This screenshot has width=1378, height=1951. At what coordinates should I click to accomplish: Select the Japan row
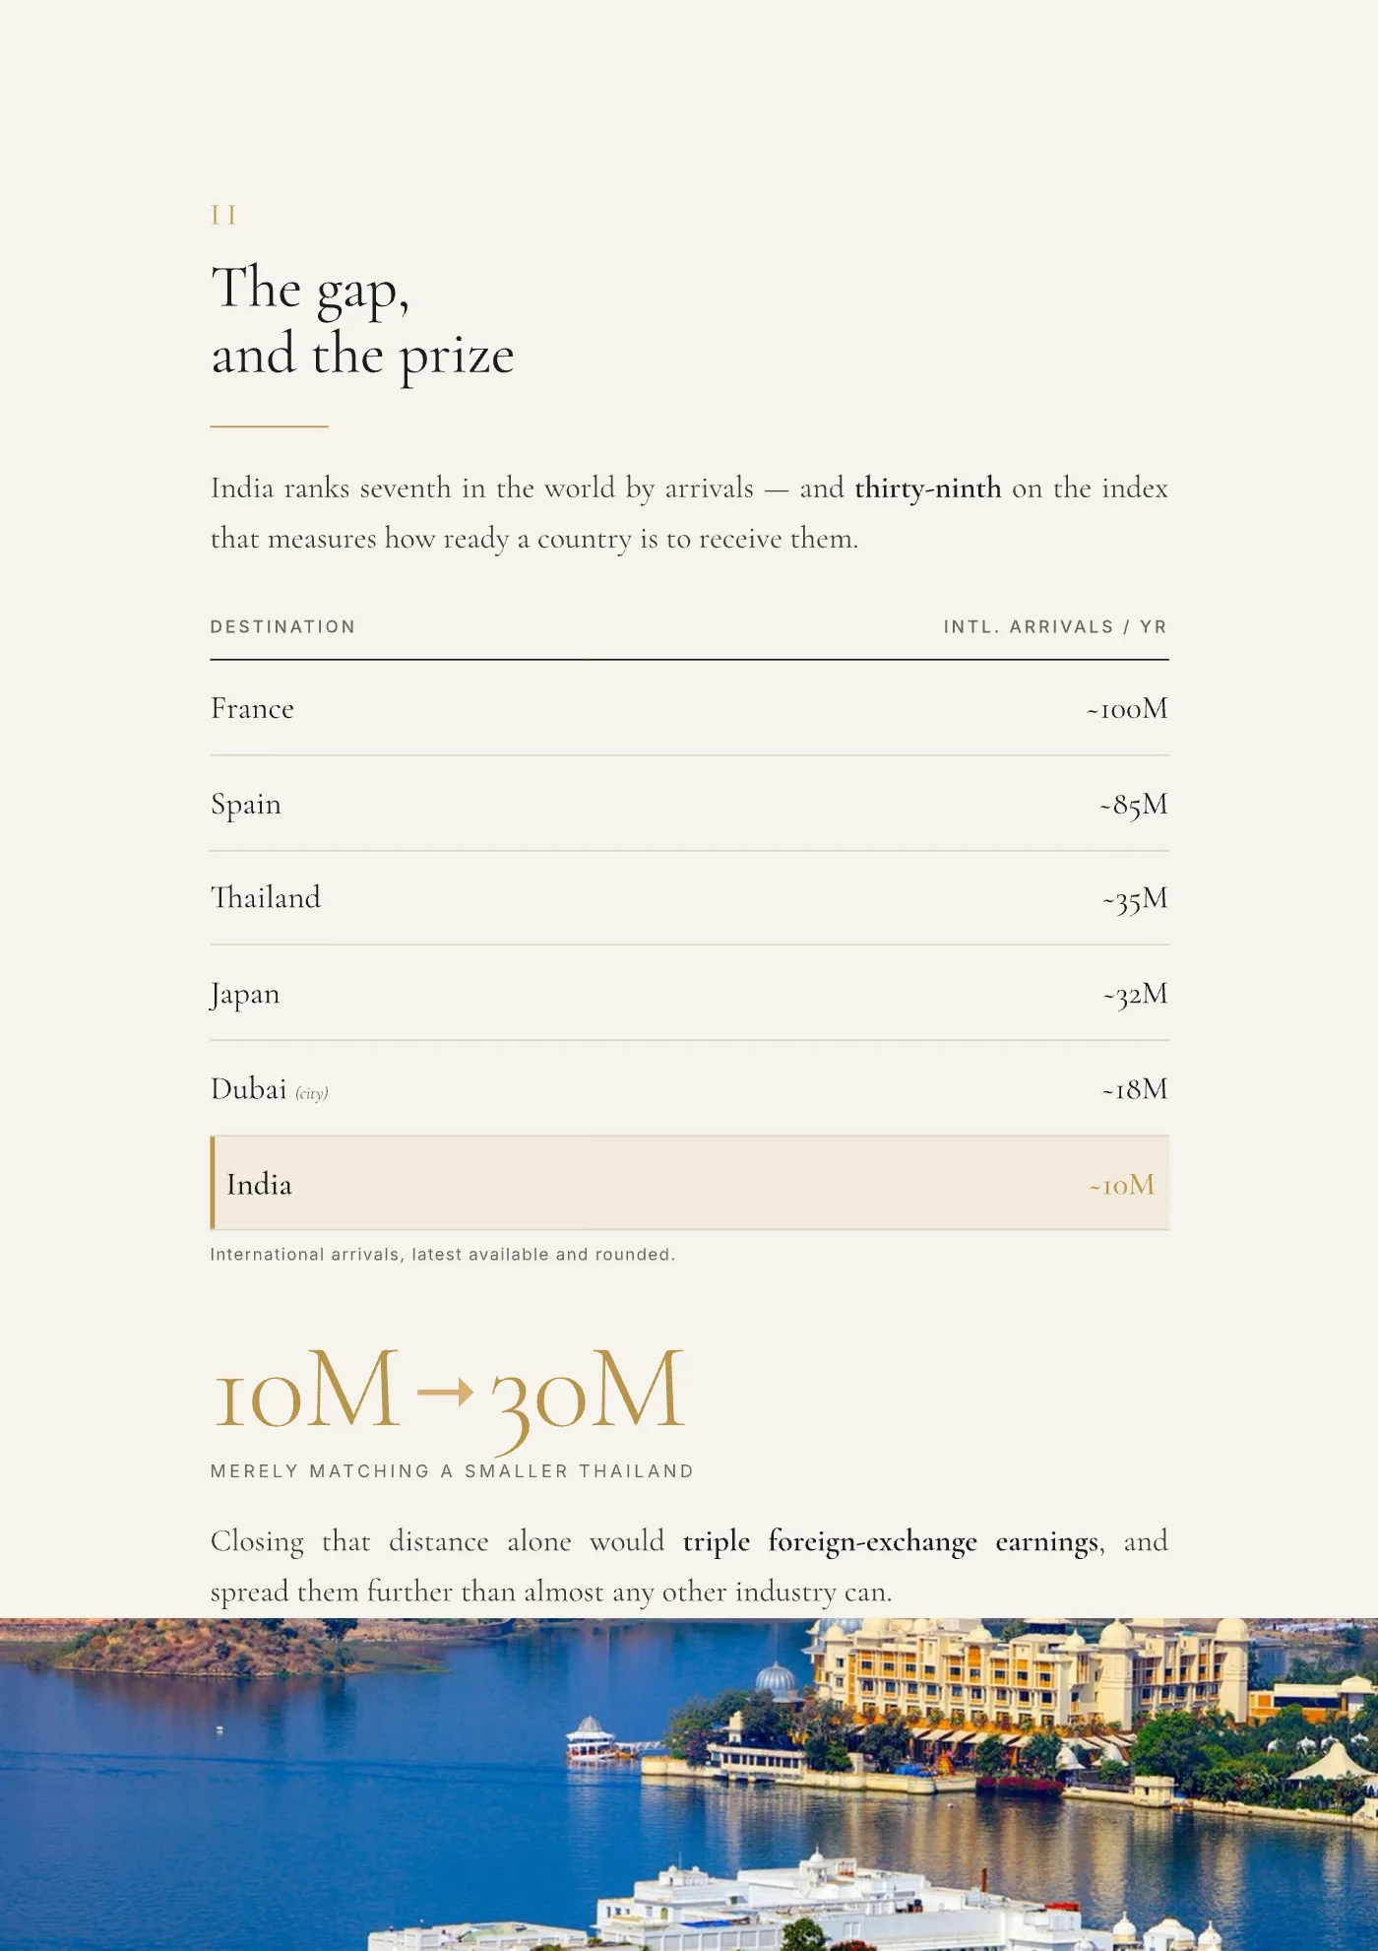pos(689,993)
